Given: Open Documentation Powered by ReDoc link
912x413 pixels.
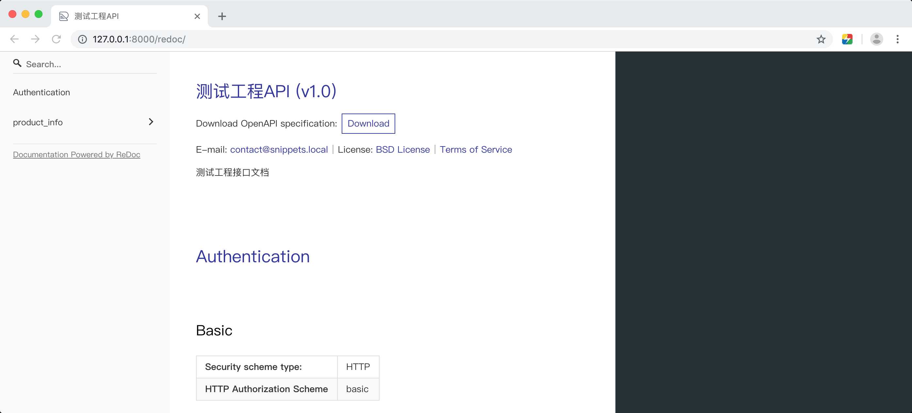Looking at the screenshot, I should pyautogui.click(x=76, y=155).
